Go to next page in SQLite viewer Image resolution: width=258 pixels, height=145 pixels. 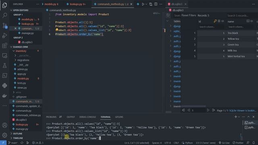pyautogui.click(x=208, y=110)
